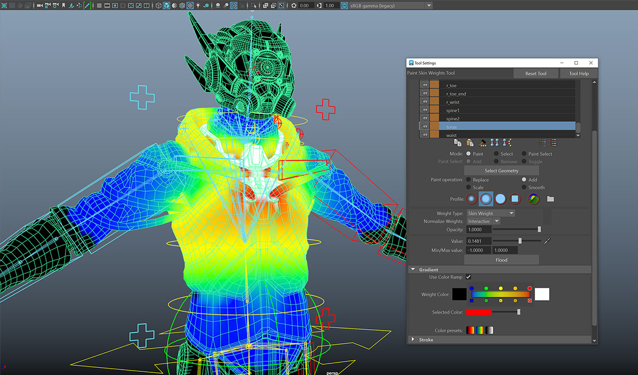Click the Copy Weights icon
The width and height of the screenshot is (638, 375).
(x=458, y=143)
